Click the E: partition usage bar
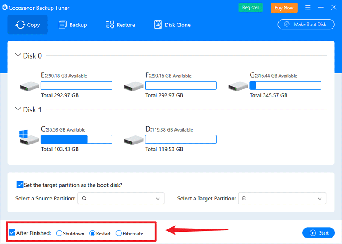342x244 pixels. point(77,85)
